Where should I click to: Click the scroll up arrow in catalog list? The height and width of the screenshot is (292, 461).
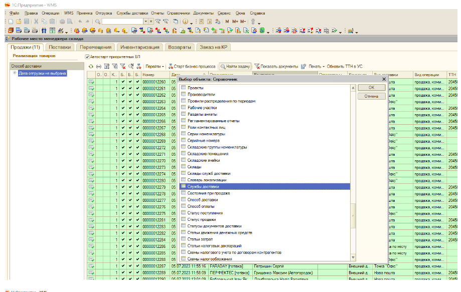pos(353,88)
